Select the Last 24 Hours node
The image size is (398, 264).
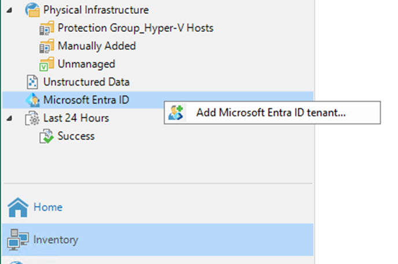[x=76, y=118]
